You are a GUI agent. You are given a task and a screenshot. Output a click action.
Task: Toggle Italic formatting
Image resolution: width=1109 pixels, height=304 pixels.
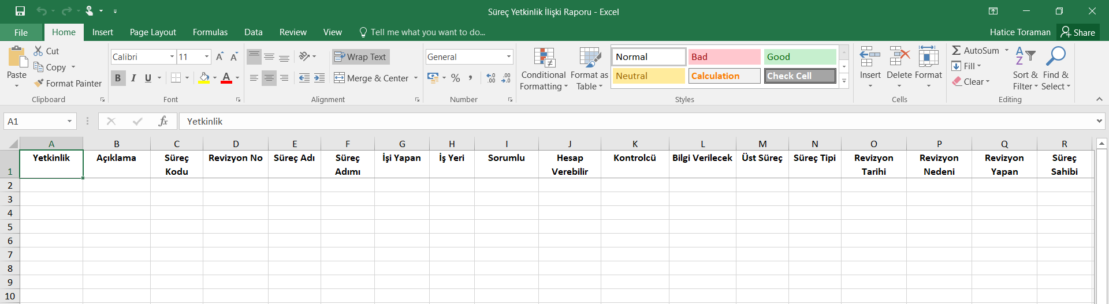pyautogui.click(x=133, y=78)
